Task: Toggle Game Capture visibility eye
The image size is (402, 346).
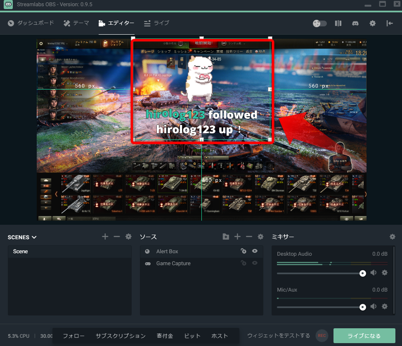Action: 255,263
